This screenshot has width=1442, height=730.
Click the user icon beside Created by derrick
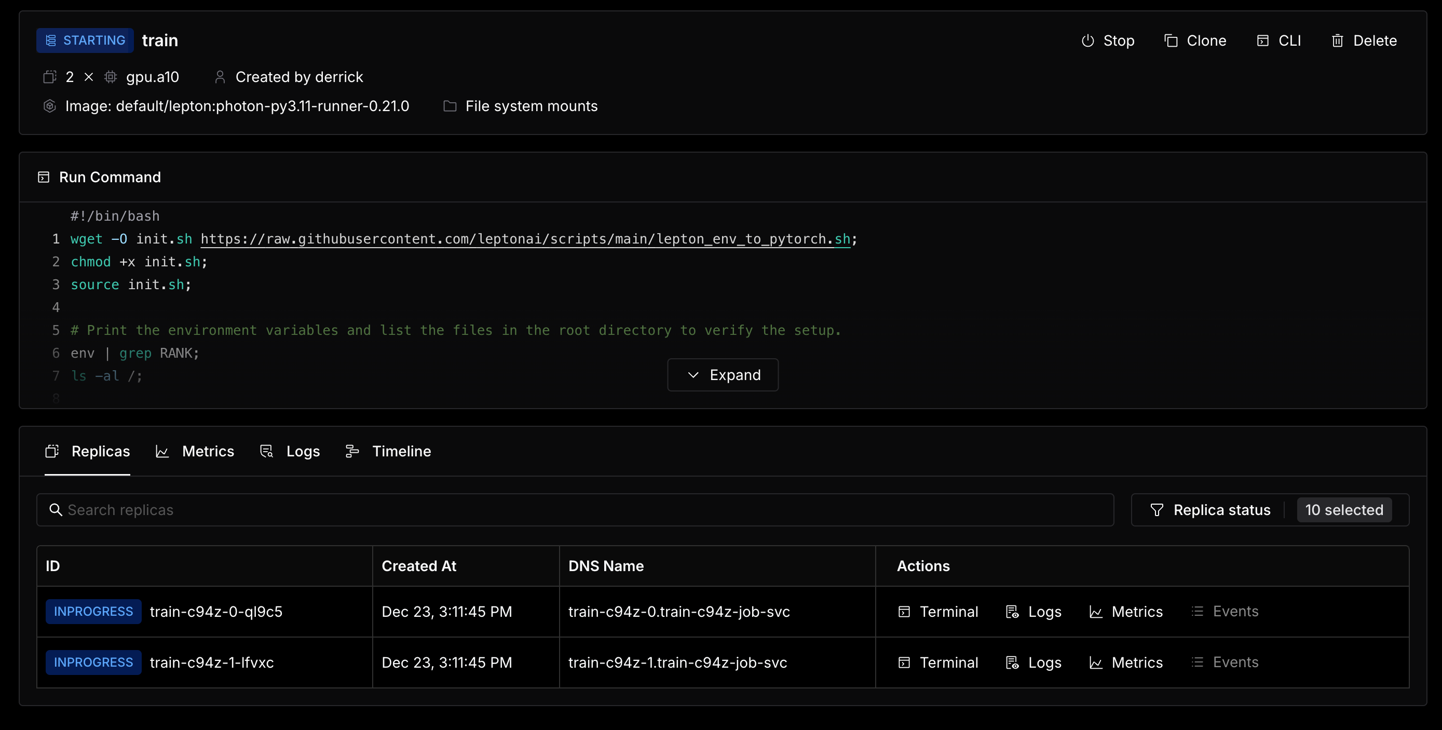click(x=220, y=77)
